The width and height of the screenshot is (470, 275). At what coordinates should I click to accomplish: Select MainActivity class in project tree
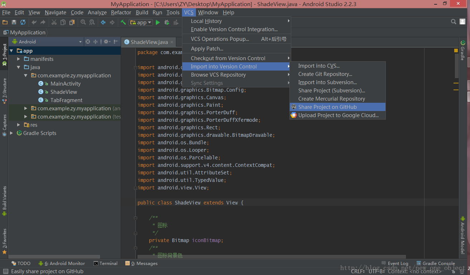(x=66, y=84)
